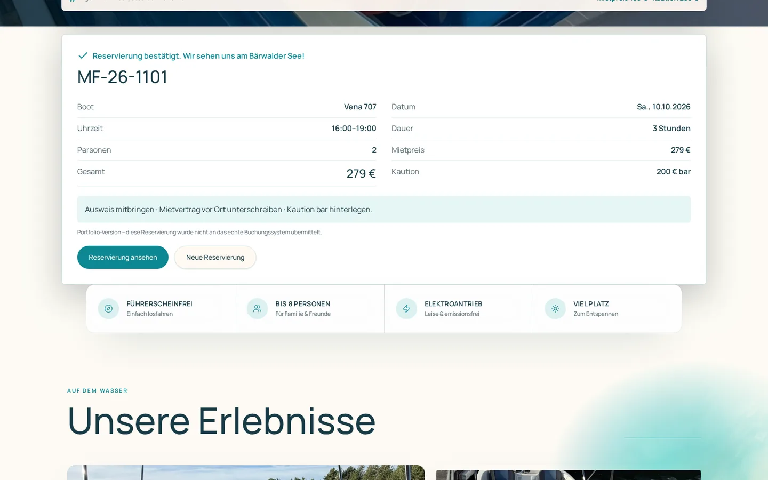
Task: Click the 'Mietpreis' row label
Action: coord(408,150)
